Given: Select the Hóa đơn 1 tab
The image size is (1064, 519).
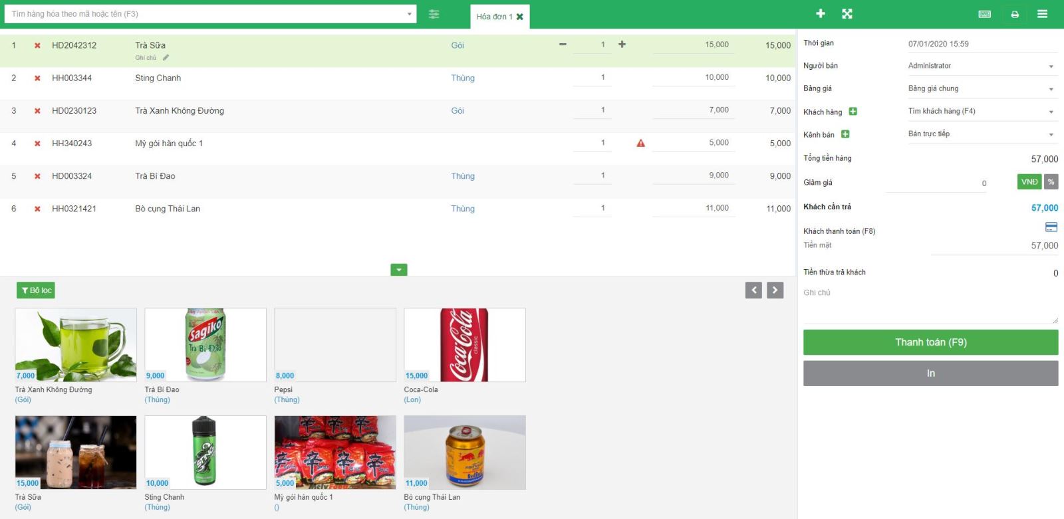Looking at the screenshot, I should (493, 17).
